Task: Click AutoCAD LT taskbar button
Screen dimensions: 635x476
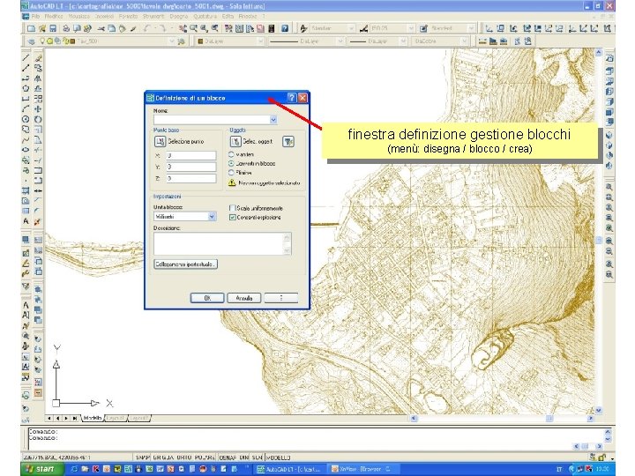Action: click(291, 469)
